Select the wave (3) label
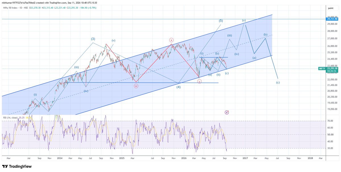 click(93, 39)
